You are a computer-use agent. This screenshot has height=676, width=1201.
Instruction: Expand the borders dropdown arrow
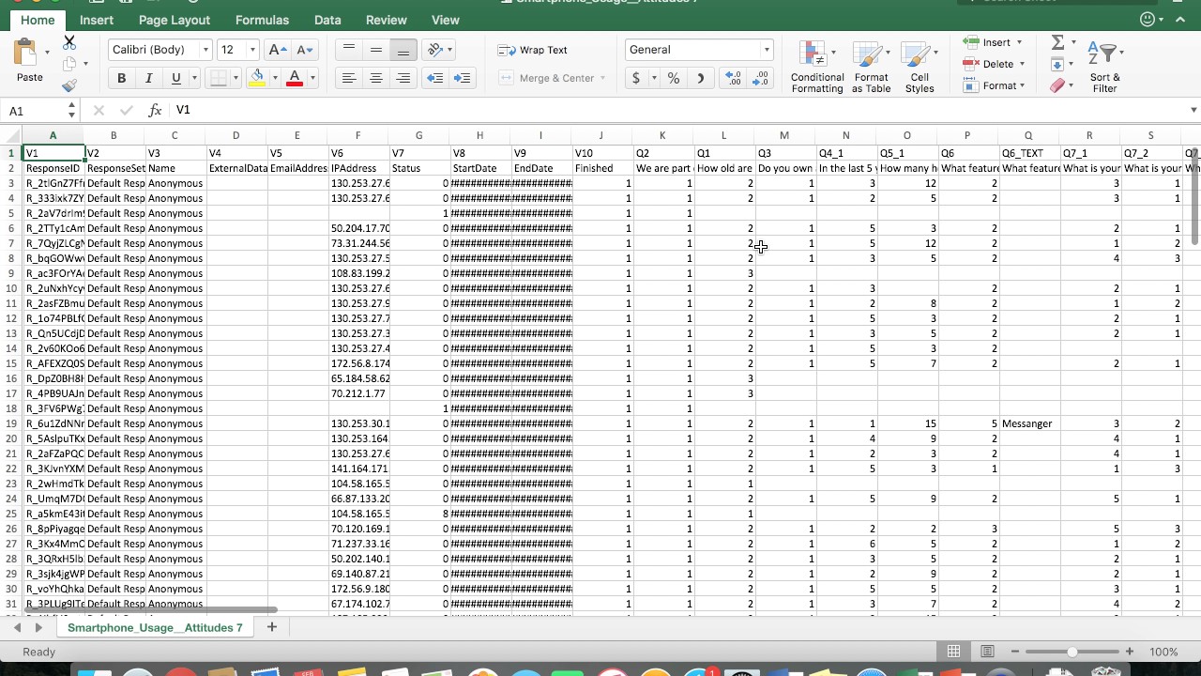(235, 78)
